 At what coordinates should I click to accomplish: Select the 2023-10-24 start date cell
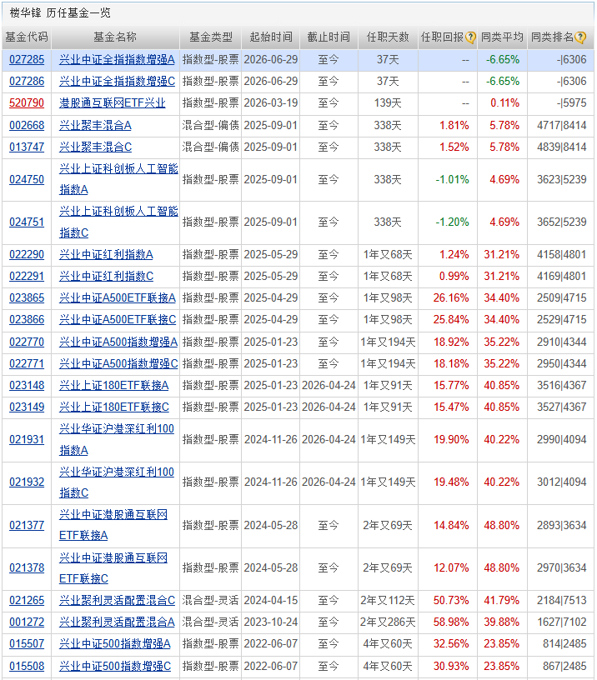271,622
